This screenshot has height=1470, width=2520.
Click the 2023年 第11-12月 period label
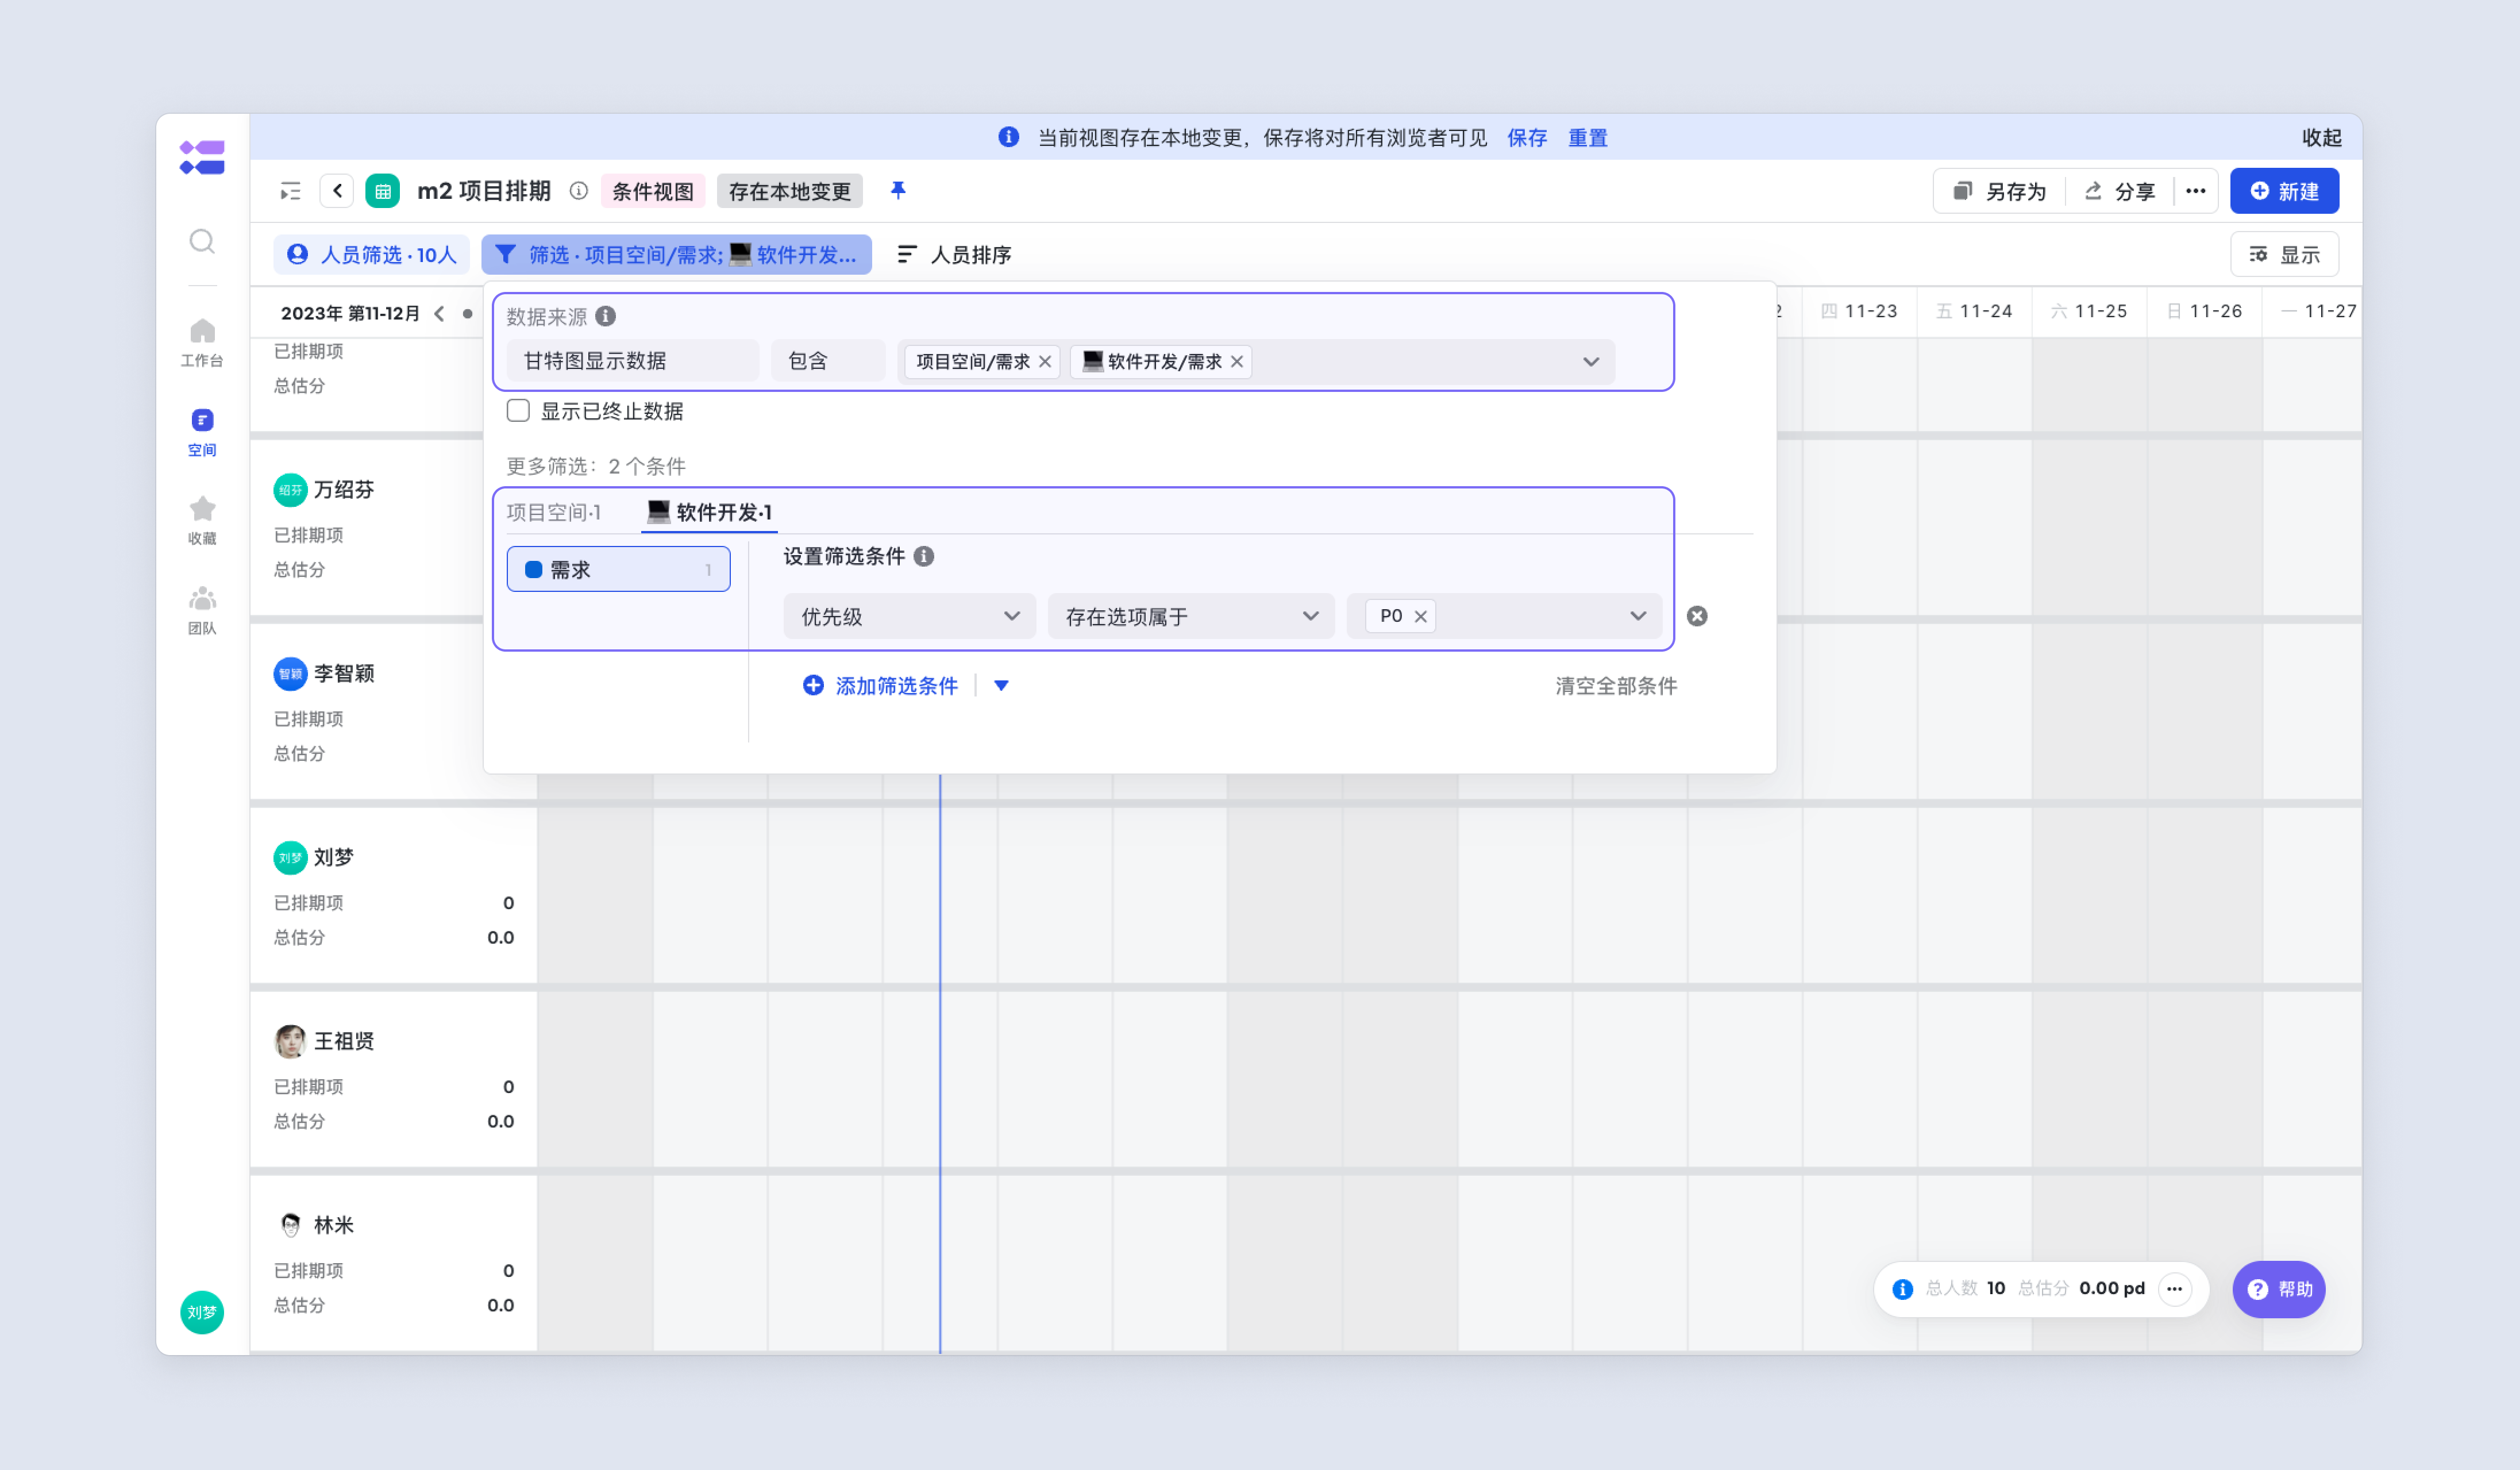point(350,313)
